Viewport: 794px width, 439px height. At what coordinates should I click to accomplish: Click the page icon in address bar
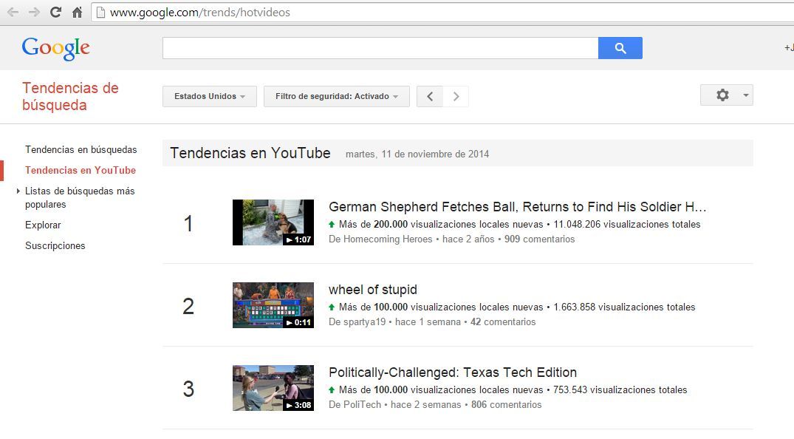(100, 12)
